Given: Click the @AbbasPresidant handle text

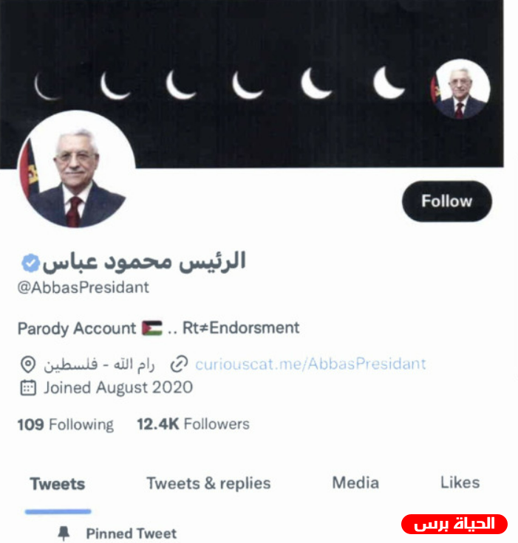Looking at the screenshot, I should click(84, 288).
